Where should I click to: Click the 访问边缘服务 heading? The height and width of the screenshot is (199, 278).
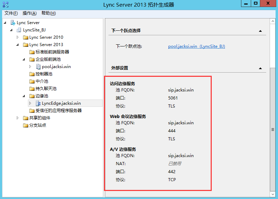pos(122,83)
